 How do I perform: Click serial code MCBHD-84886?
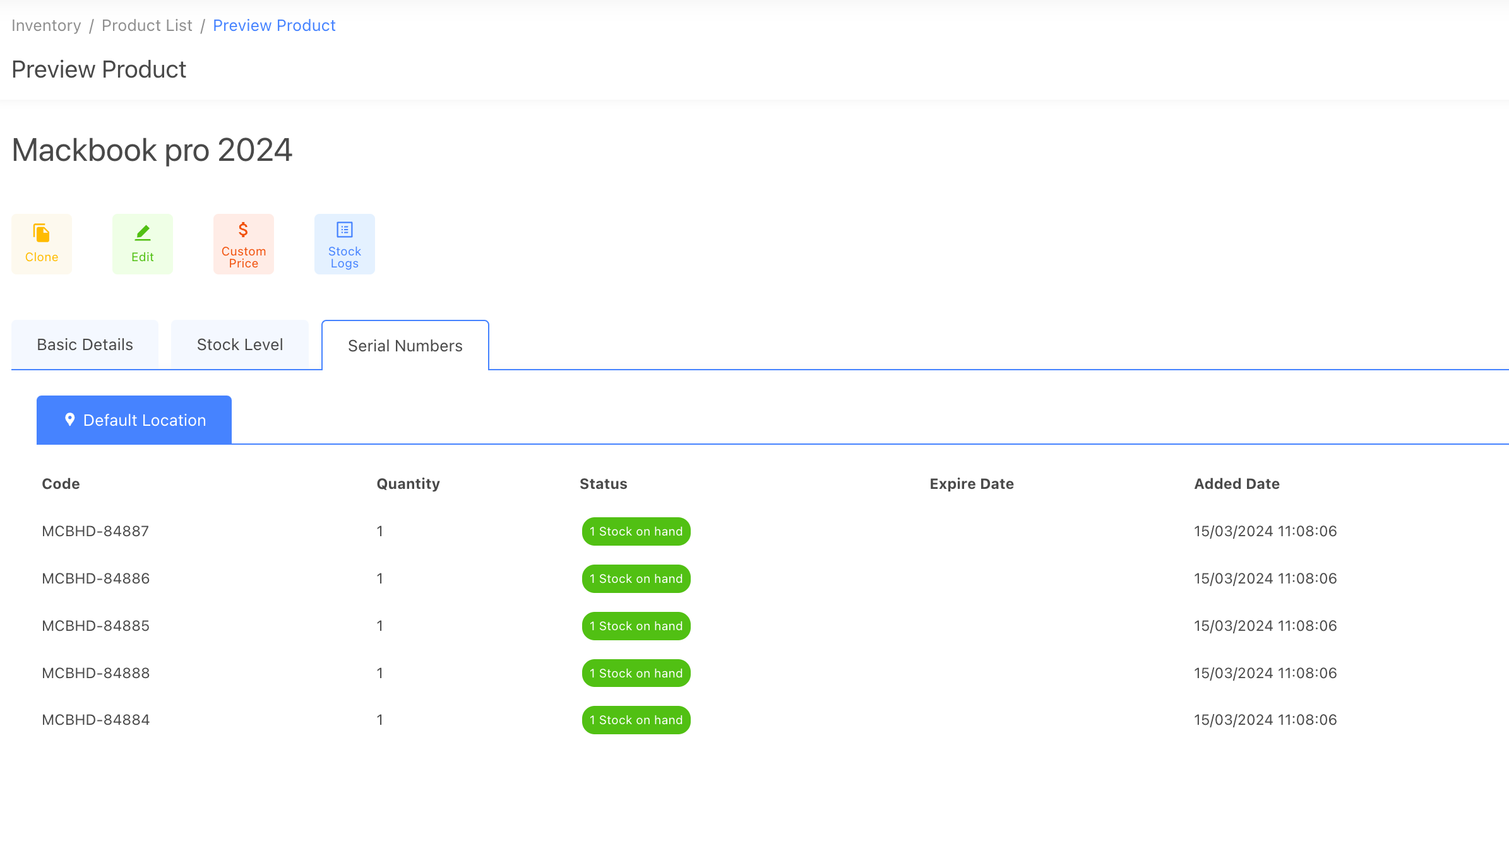(96, 578)
